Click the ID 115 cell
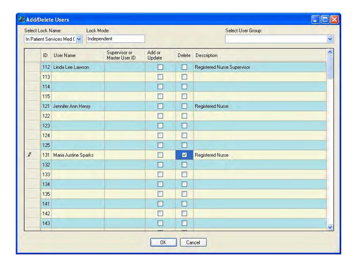The width and height of the screenshot is (357, 265). pos(46,96)
